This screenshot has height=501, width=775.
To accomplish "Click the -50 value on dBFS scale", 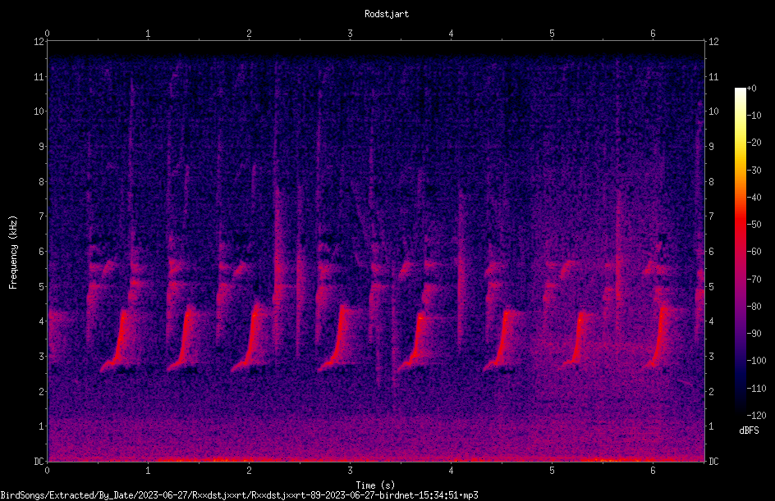I will pyautogui.click(x=754, y=225).
